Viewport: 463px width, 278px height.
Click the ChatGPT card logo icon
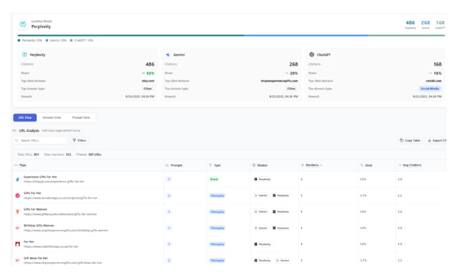tap(311, 54)
